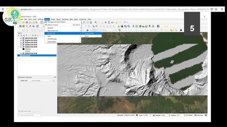Click the green terrain profile toolbar icon

point(143,26)
